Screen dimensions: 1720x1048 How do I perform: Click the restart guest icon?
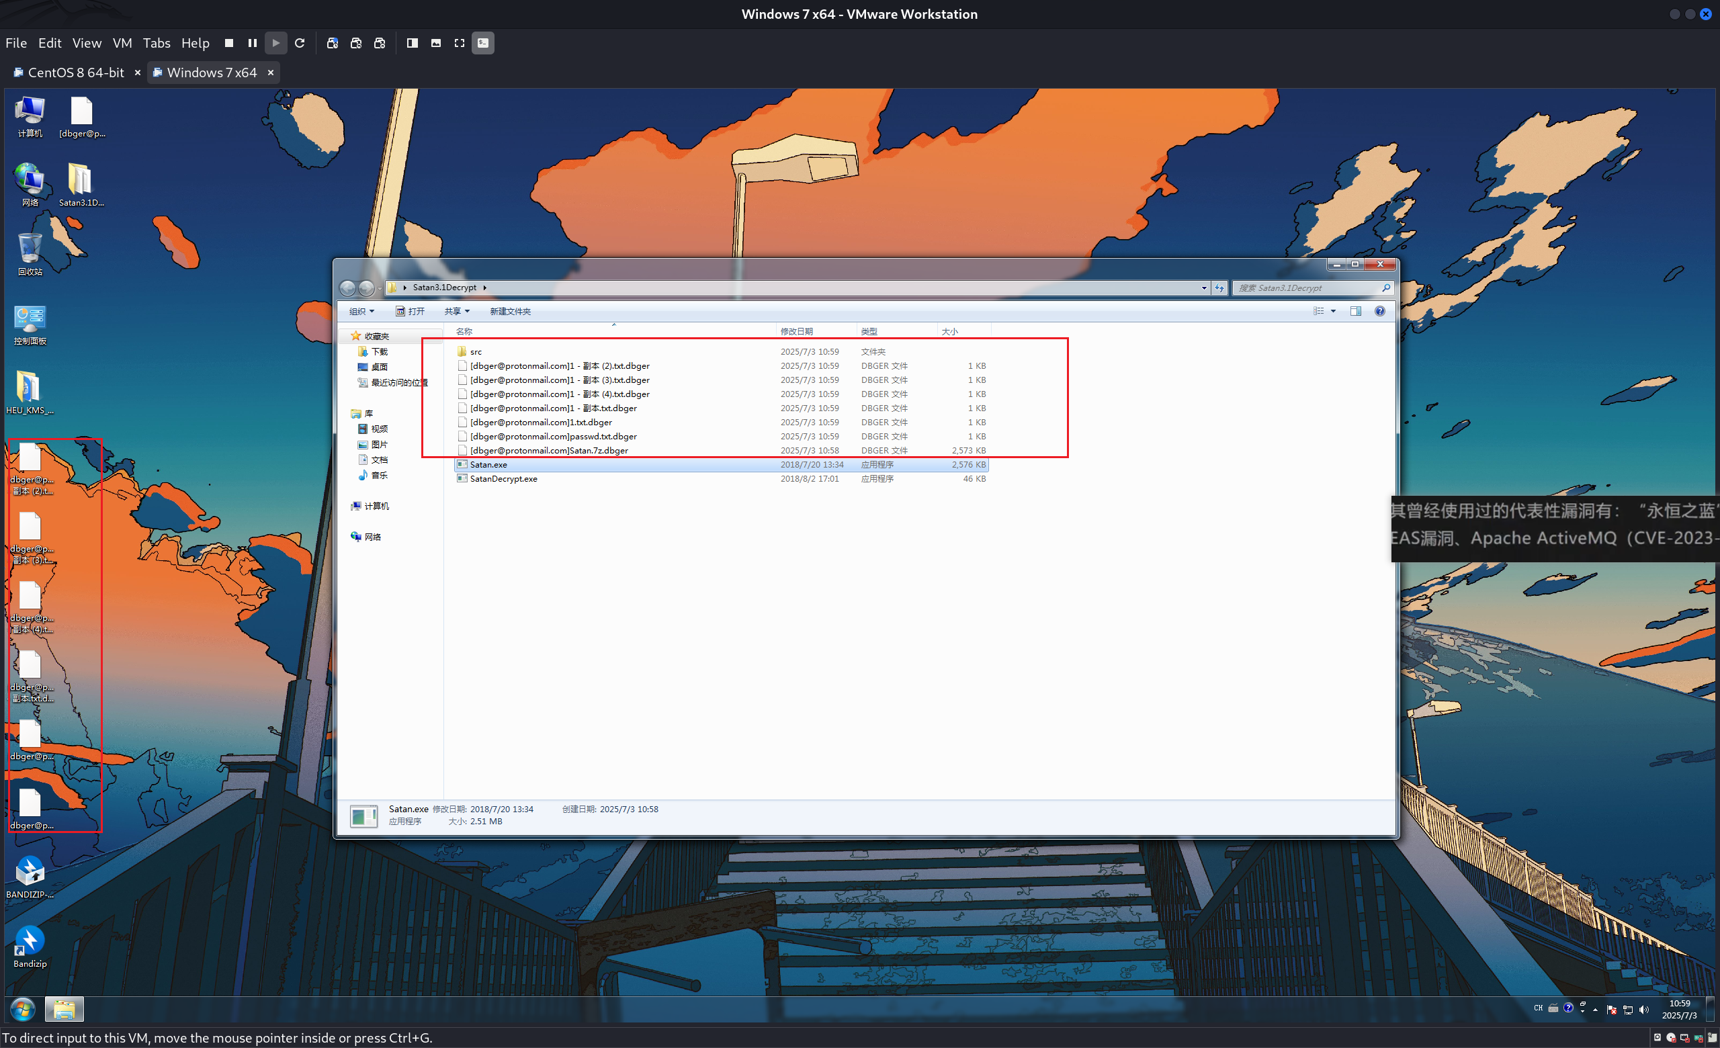pos(300,43)
